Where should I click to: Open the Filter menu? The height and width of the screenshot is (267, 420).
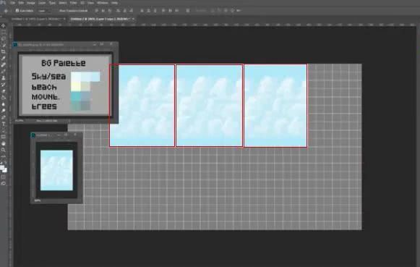click(x=73, y=3)
